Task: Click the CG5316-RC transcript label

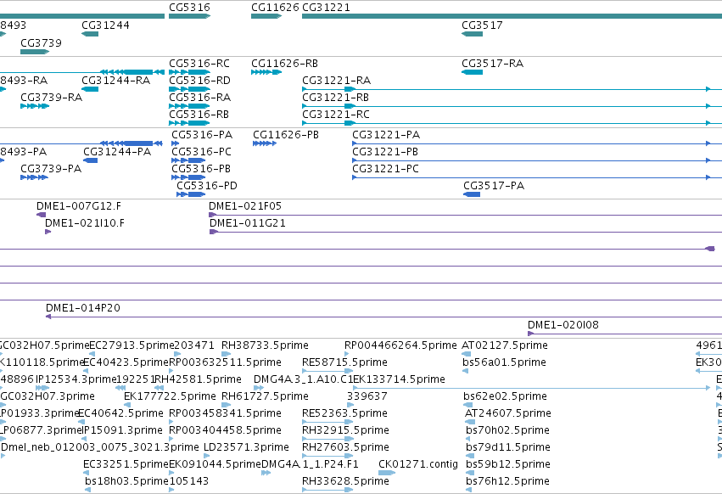Action: pyautogui.click(x=199, y=64)
